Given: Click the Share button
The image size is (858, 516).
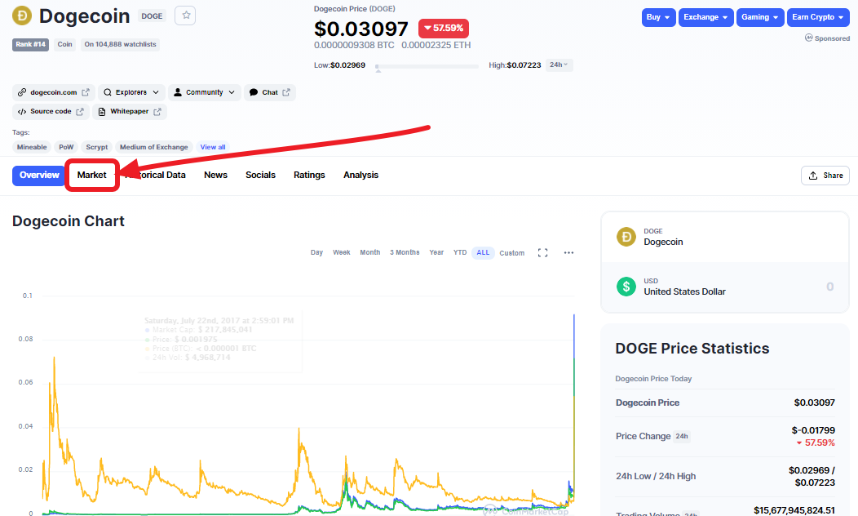Looking at the screenshot, I should coord(825,176).
